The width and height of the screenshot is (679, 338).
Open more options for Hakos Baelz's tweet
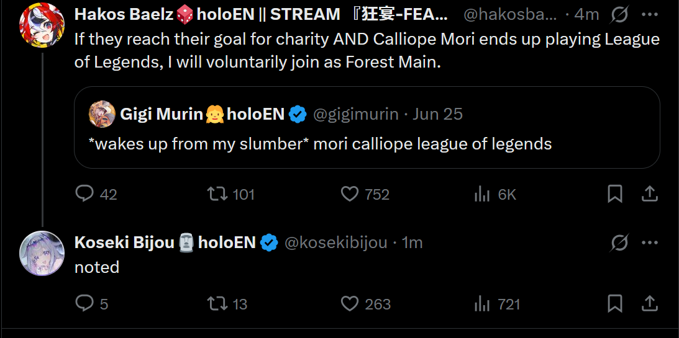coord(649,14)
